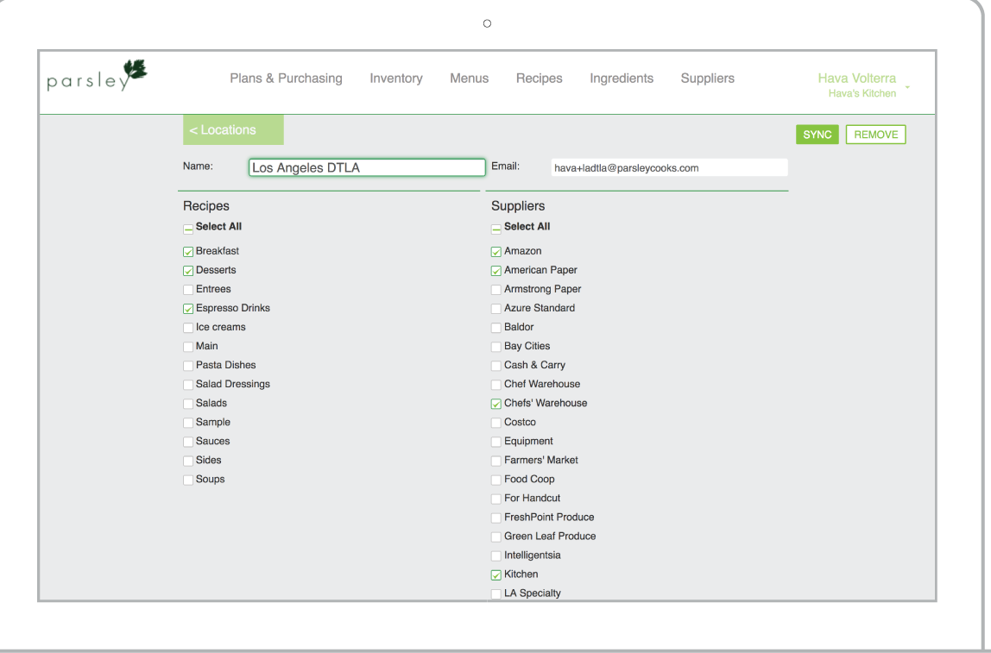
Task: Check the Costco supplier
Action: (x=496, y=423)
